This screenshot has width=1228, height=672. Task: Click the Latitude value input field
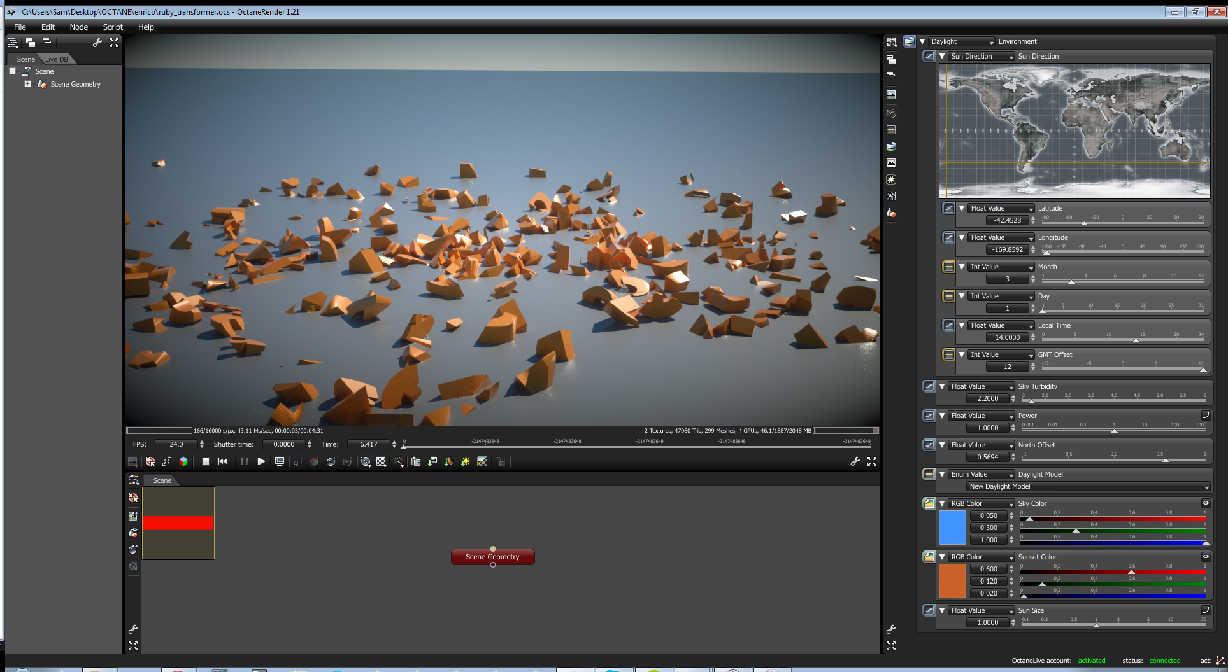pos(1007,221)
